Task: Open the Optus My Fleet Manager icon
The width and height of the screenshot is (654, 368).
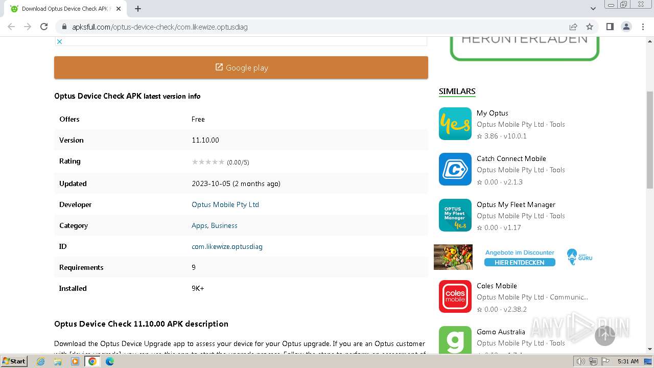Action: pos(455,215)
